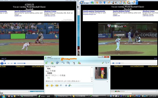Change font using the A icon in chat toolbar
The width and height of the screenshot is (158, 98).
(66, 86)
